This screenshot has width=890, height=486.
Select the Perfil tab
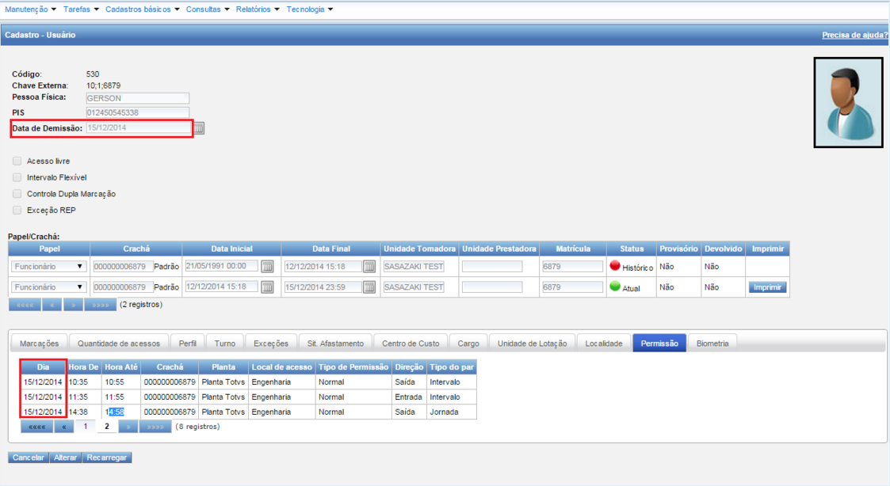click(x=187, y=344)
